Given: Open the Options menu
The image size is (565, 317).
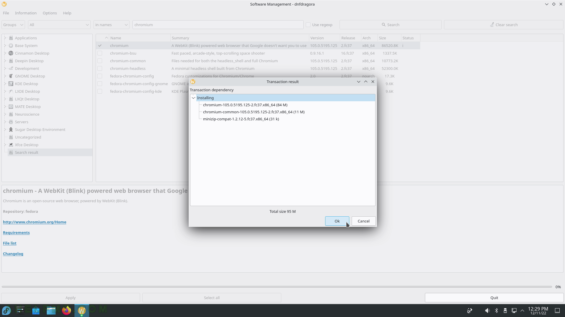Looking at the screenshot, I should click(50, 13).
